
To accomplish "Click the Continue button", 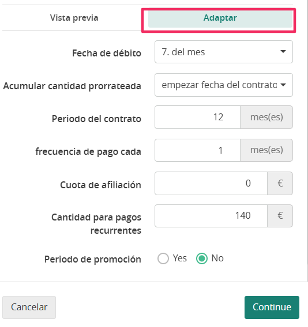I will click(272, 307).
